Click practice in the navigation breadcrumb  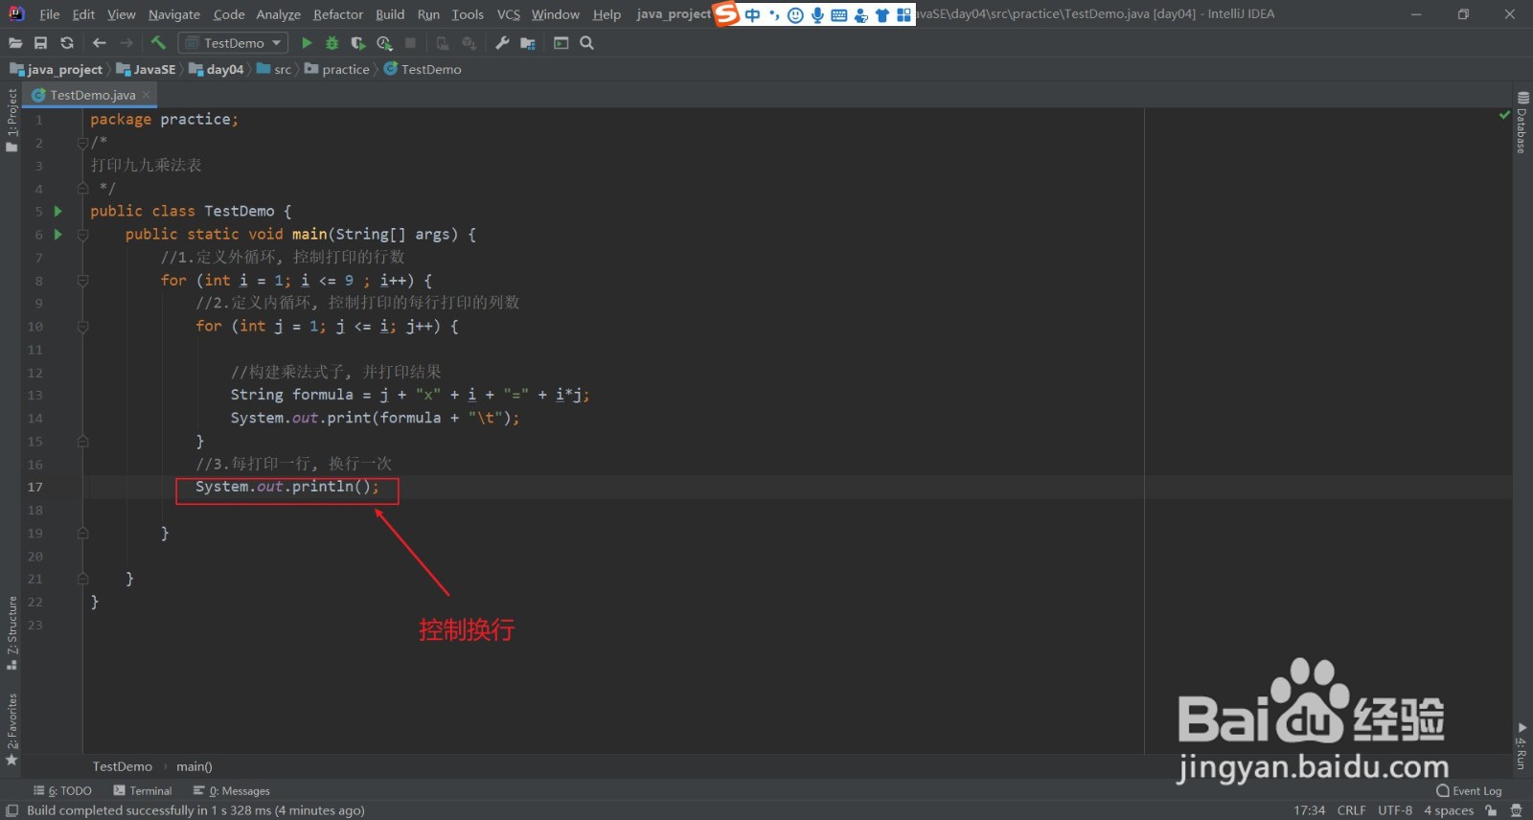(337, 69)
